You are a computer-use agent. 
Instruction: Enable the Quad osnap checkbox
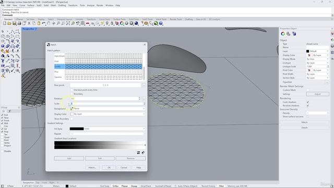click(2, 137)
